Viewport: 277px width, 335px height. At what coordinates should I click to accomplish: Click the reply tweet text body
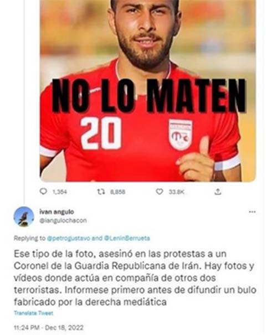135,278
